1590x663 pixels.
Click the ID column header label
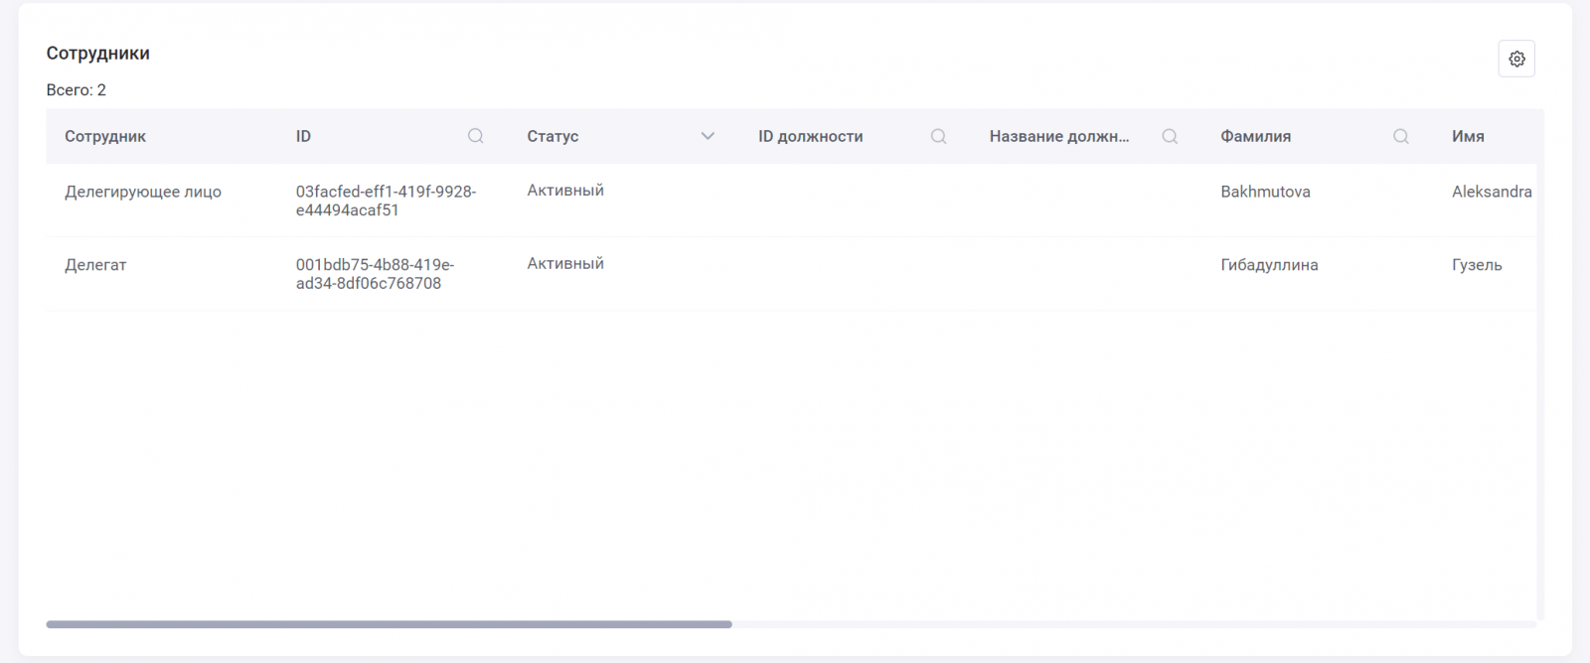pos(303,136)
